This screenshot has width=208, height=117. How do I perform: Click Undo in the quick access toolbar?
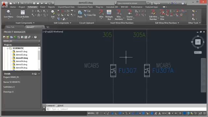(22, 3)
